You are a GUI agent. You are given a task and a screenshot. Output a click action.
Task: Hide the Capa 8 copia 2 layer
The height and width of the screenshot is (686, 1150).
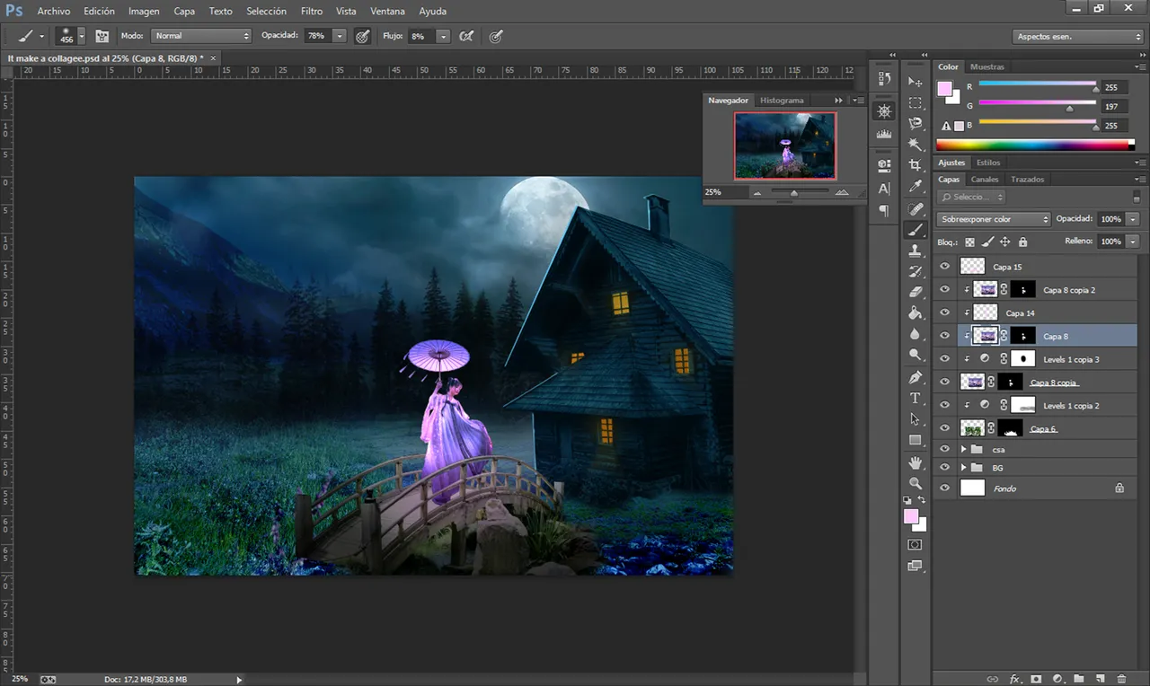(x=944, y=289)
